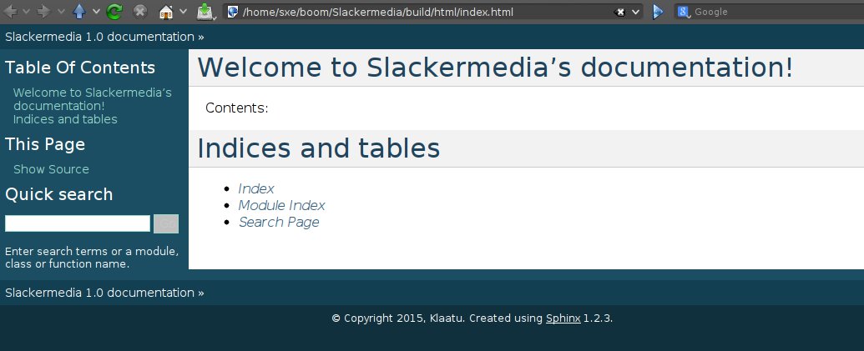Clear the address bar text
864x351 pixels.
tap(620, 13)
